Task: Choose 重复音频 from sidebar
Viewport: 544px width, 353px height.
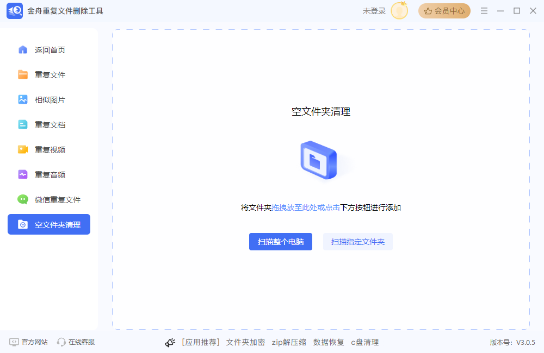Action: 49,174
